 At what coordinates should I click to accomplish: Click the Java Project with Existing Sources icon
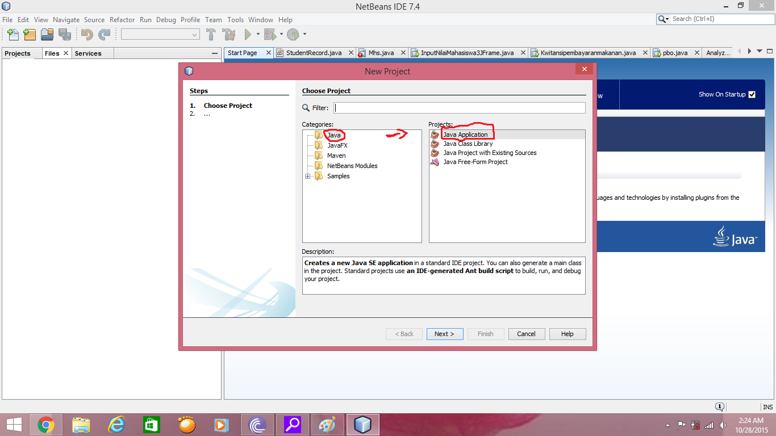[x=435, y=153]
